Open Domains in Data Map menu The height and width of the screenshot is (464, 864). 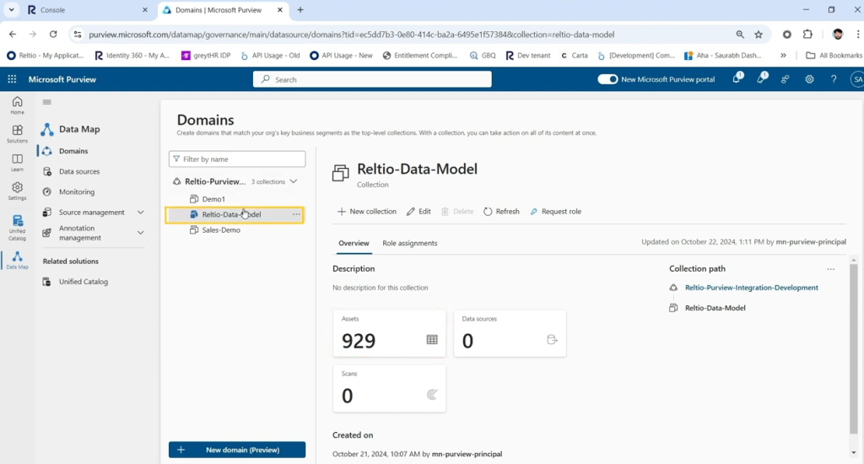coord(73,151)
